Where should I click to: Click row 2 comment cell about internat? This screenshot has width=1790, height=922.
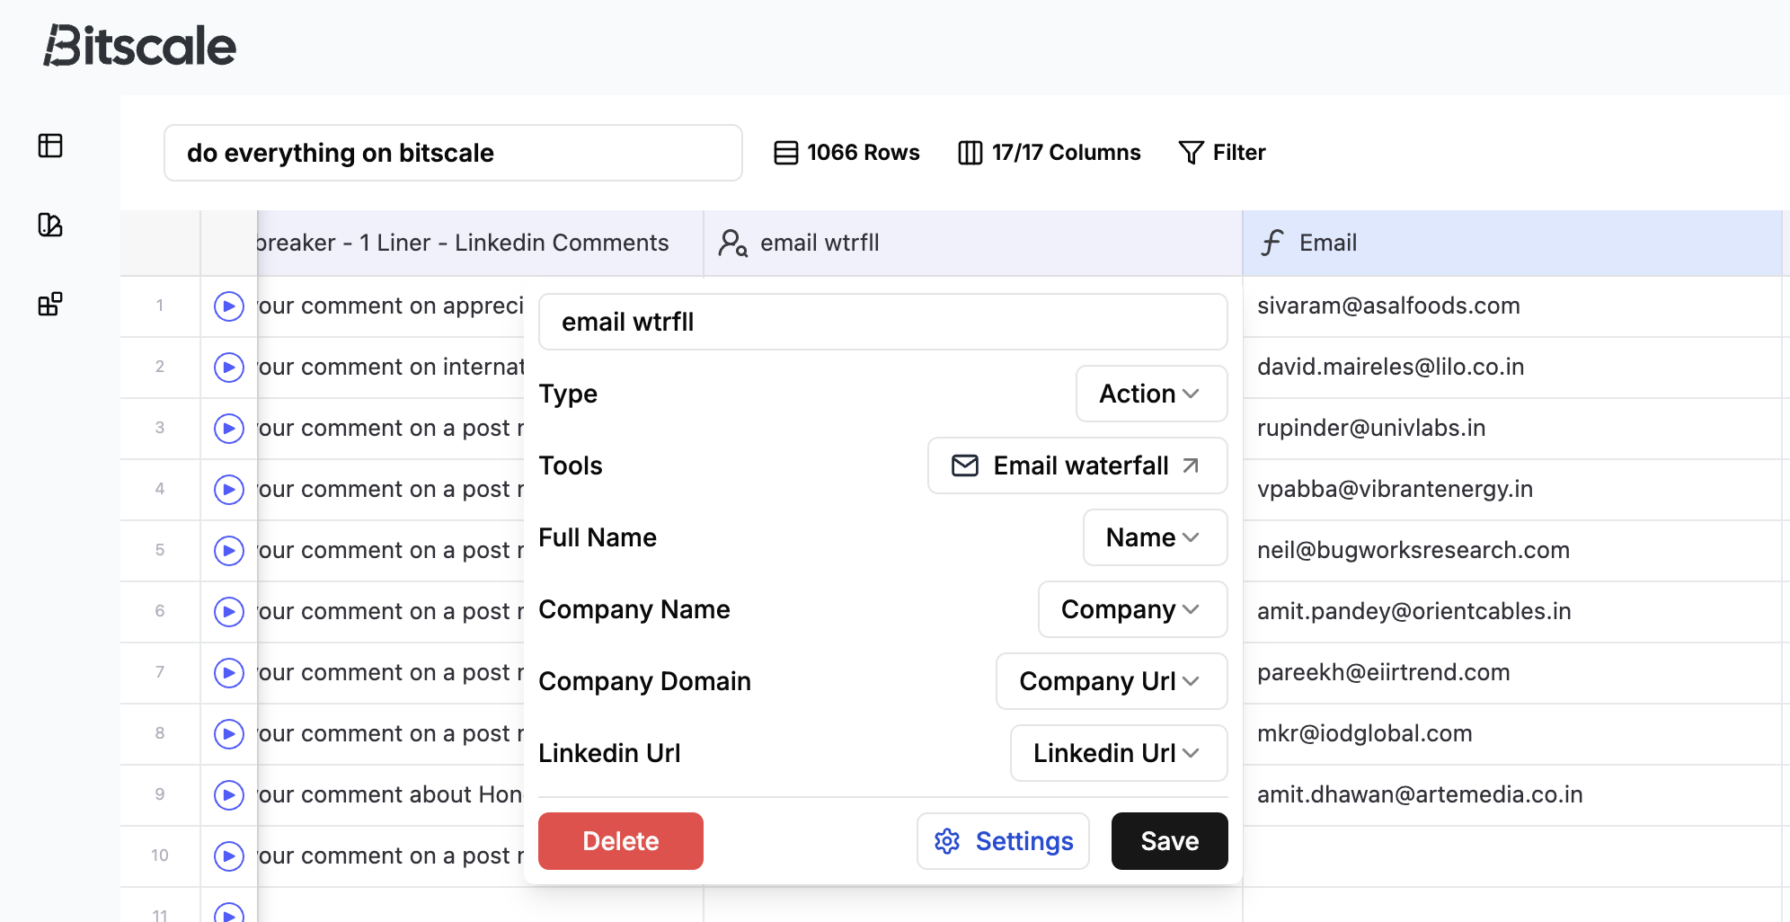click(x=391, y=368)
